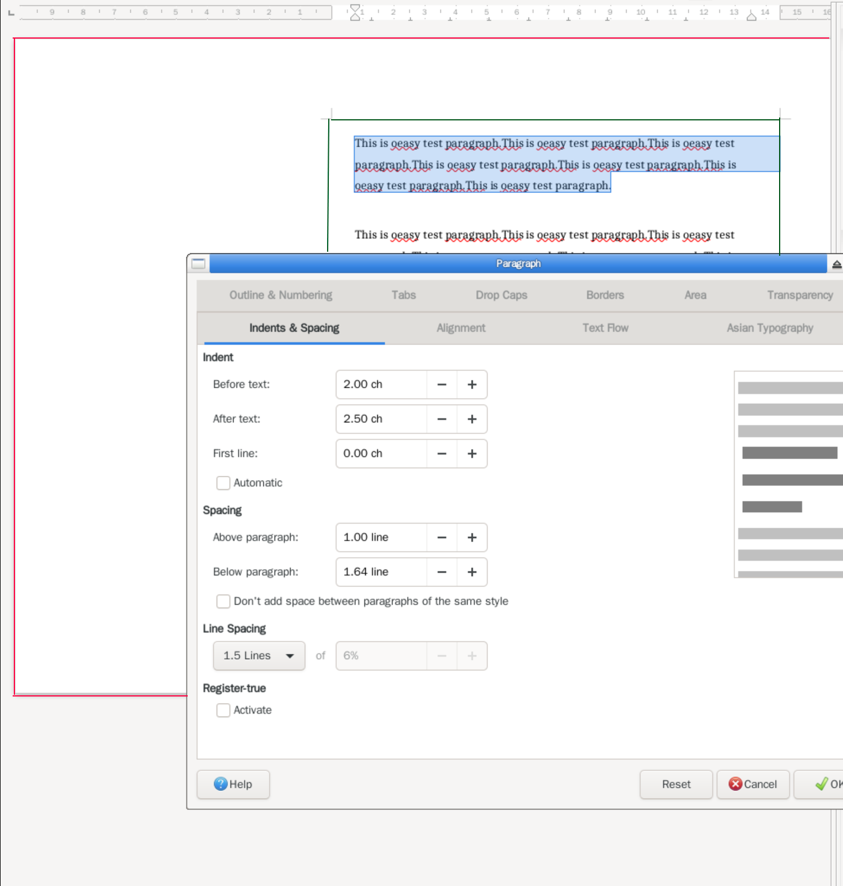Click the Cancel button
This screenshot has width=843, height=886.
pos(753,784)
